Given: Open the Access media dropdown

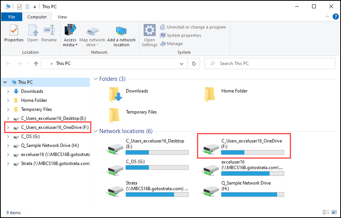Looking at the screenshot, I should coord(70,42).
